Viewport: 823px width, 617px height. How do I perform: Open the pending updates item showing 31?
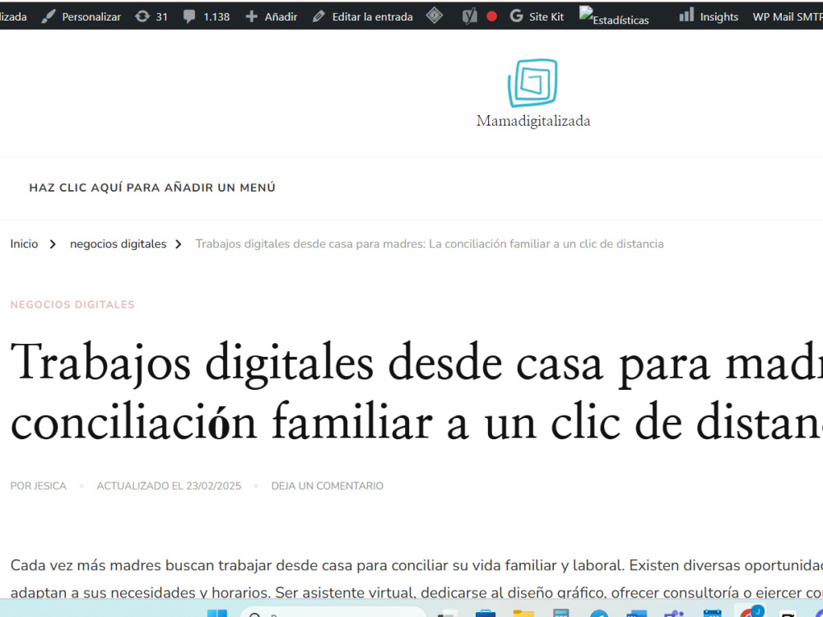(151, 16)
